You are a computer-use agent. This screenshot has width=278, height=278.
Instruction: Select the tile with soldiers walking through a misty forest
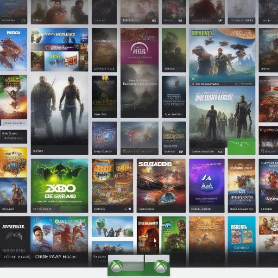(222, 118)
